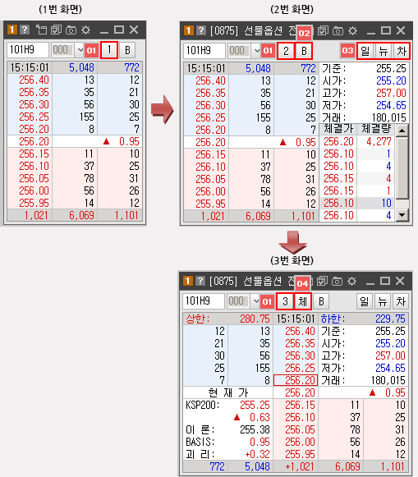Toggle the 체 button in third window
Image resolution: width=418 pixels, height=477 pixels.
tap(302, 301)
